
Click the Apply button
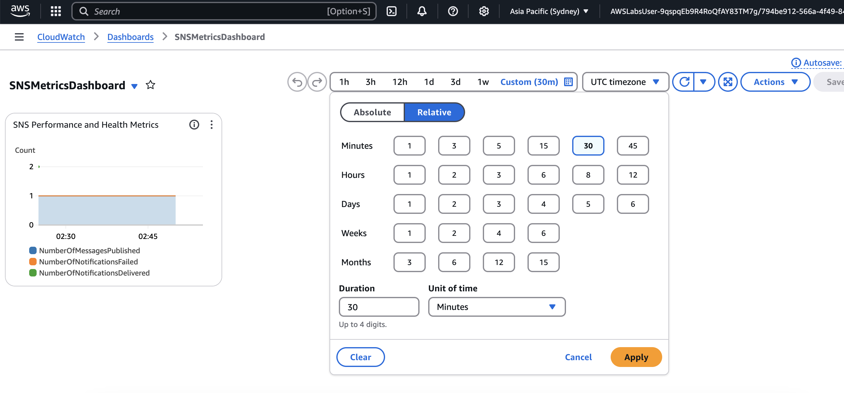(x=636, y=357)
